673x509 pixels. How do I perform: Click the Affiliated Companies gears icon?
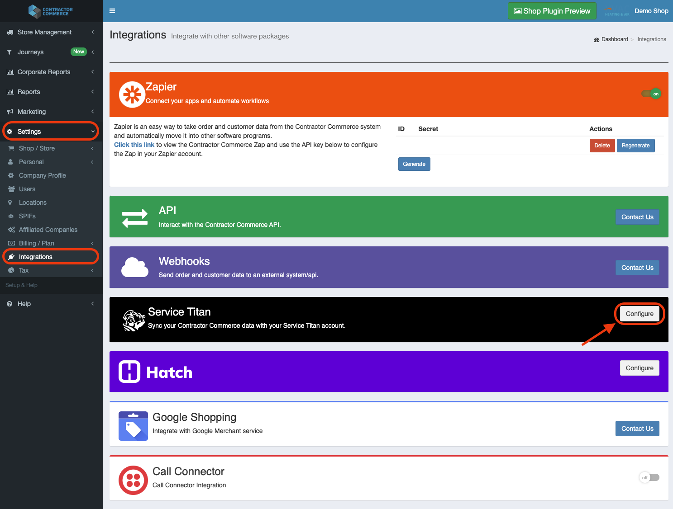12,230
